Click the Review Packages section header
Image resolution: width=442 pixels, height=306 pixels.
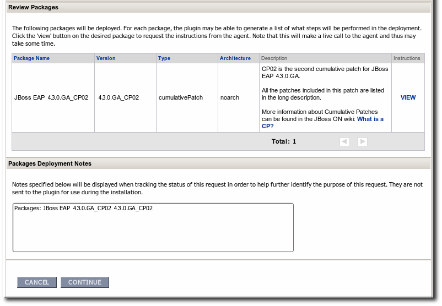(x=33, y=7)
